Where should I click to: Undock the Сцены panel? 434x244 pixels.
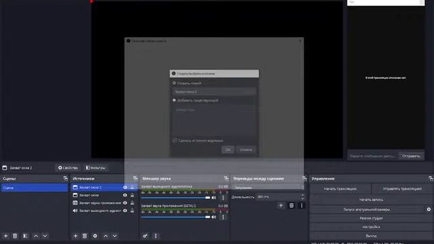65,178
